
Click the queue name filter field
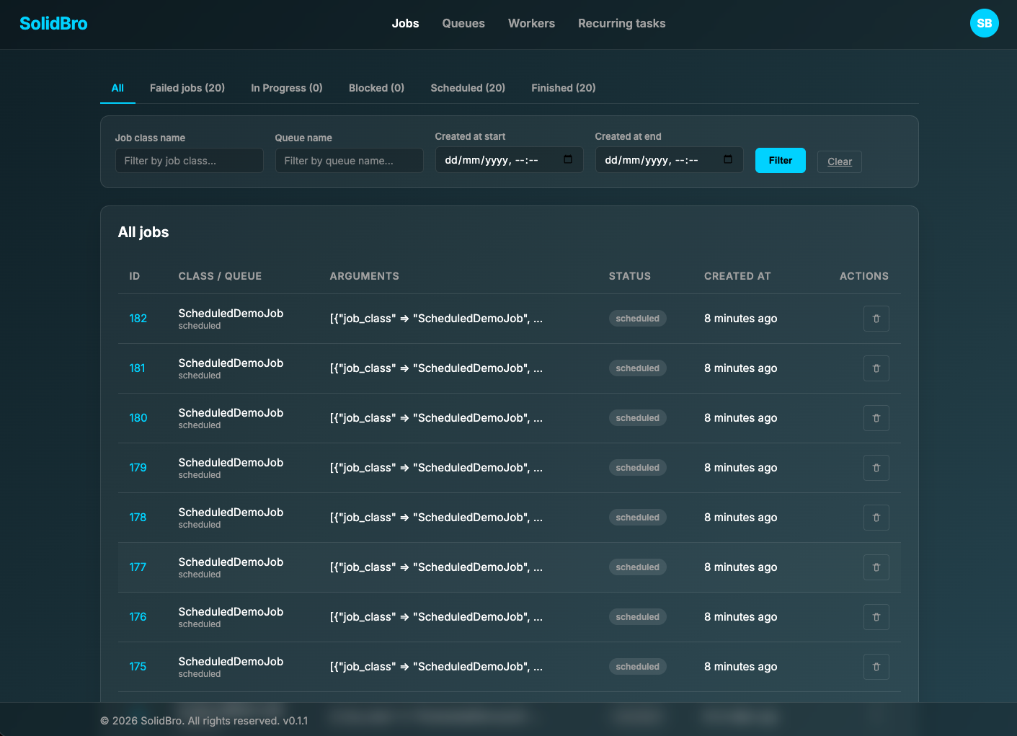349,160
